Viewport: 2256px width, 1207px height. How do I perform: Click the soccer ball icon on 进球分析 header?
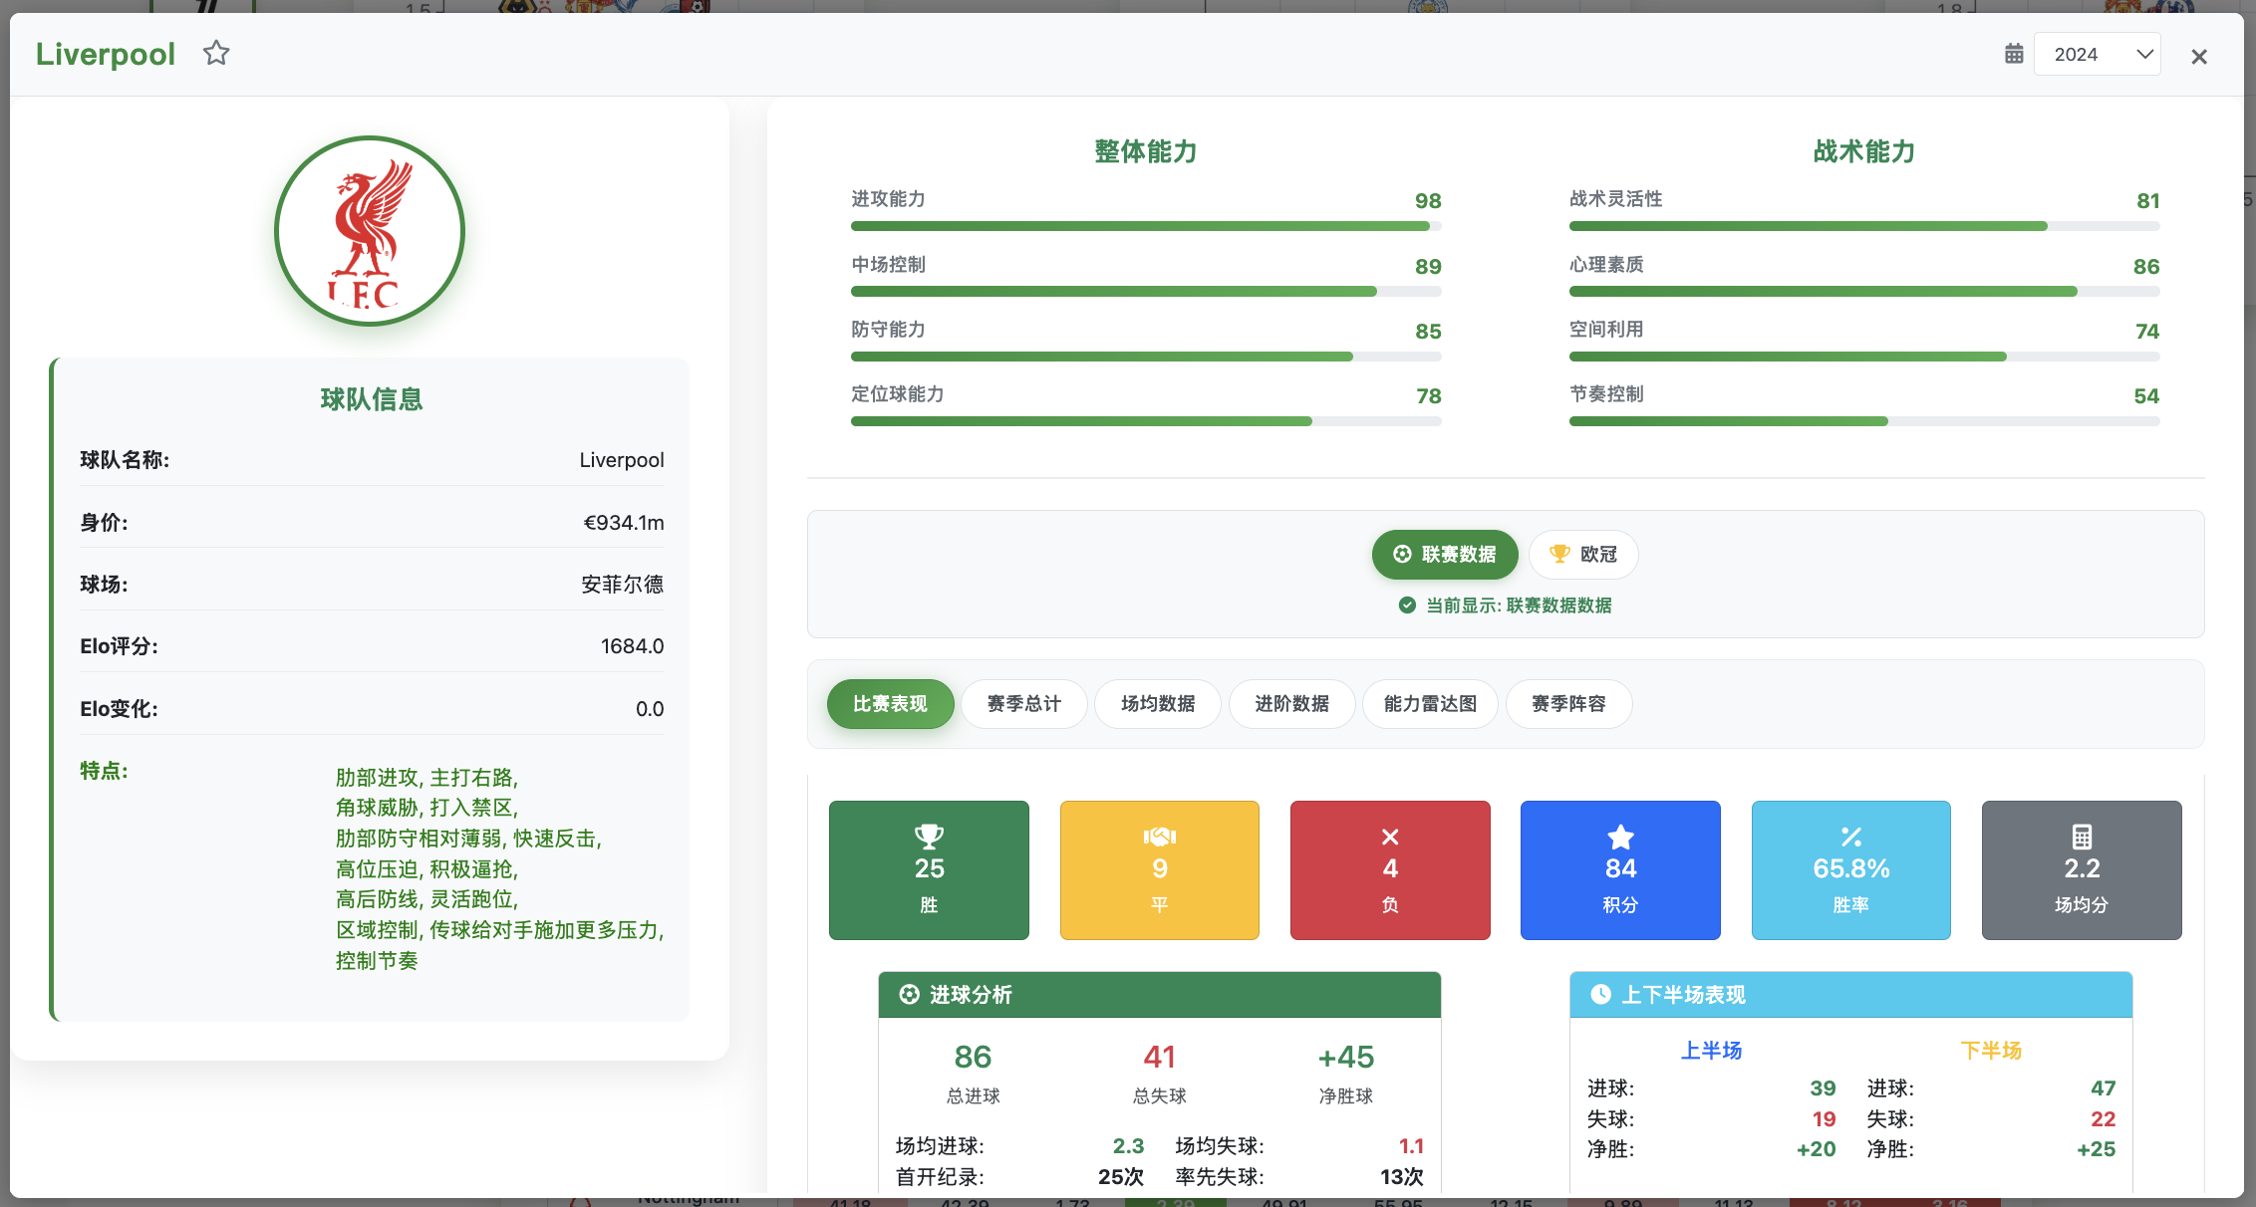point(908,995)
